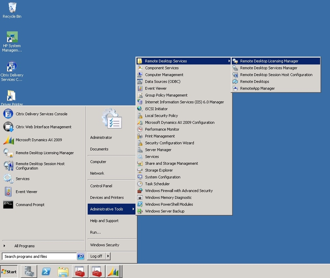330x278 pixels.
Task: Launch Citrix Delivery Services Console from Start menu
Action: (x=41, y=114)
